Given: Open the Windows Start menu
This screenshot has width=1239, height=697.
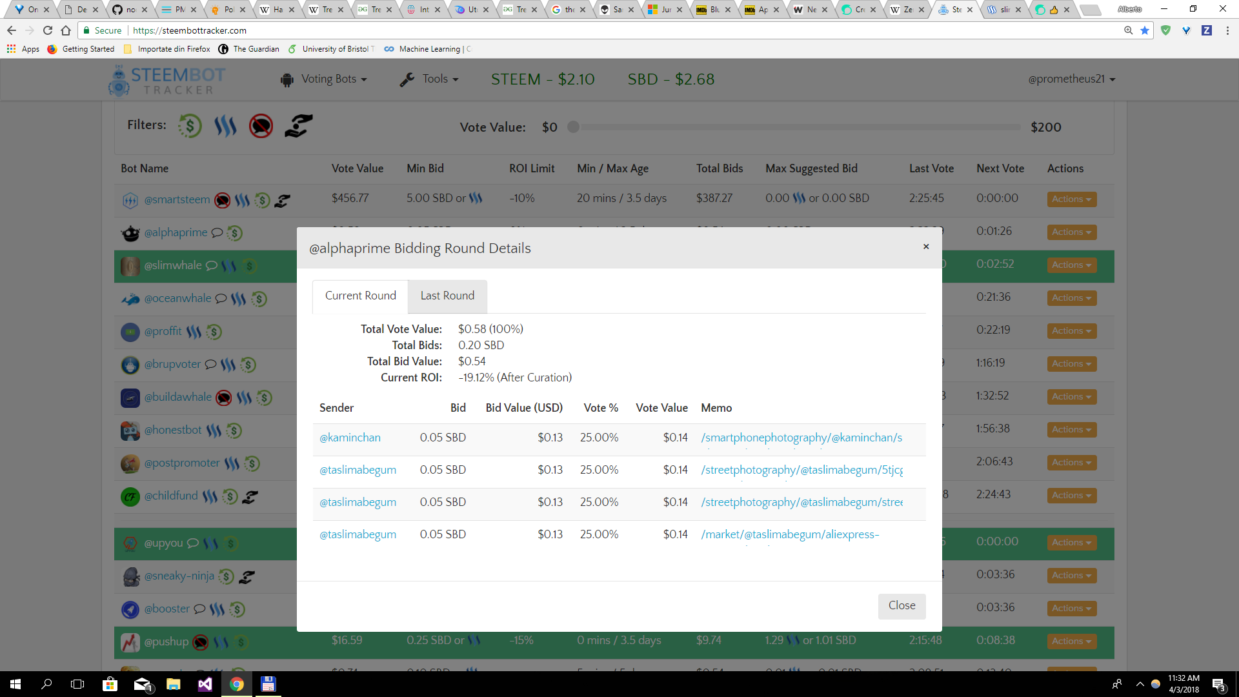Looking at the screenshot, I should point(15,684).
